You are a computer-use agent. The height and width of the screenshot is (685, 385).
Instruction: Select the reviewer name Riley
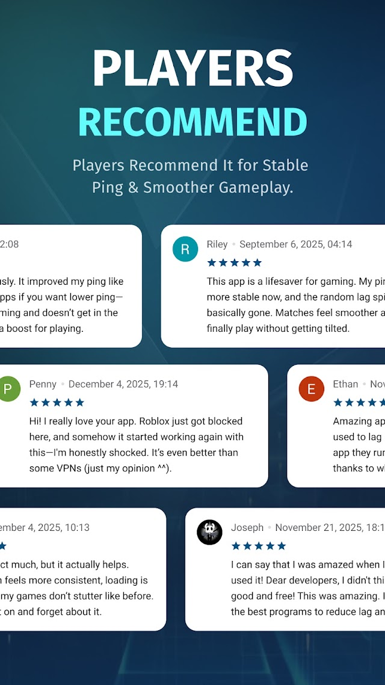(x=217, y=244)
